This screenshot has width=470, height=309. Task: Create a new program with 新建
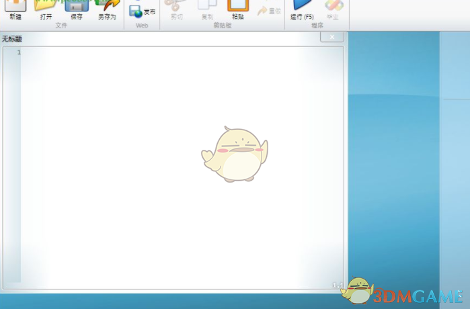[15, 10]
